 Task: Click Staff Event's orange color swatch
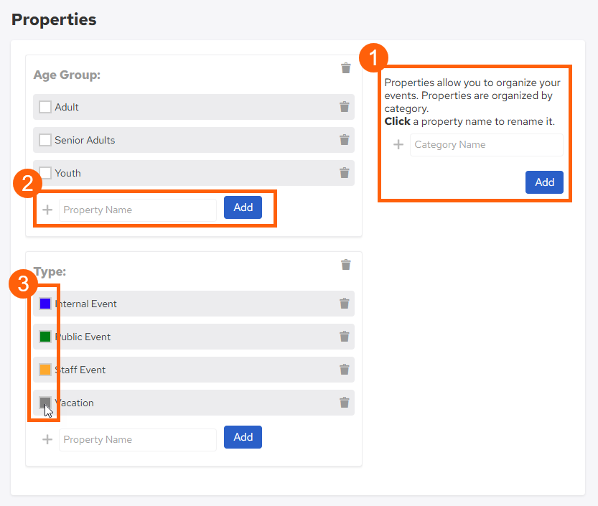(x=46, y=369)
